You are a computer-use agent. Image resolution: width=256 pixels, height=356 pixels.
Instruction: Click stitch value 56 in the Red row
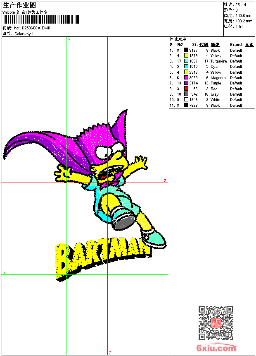196,89
